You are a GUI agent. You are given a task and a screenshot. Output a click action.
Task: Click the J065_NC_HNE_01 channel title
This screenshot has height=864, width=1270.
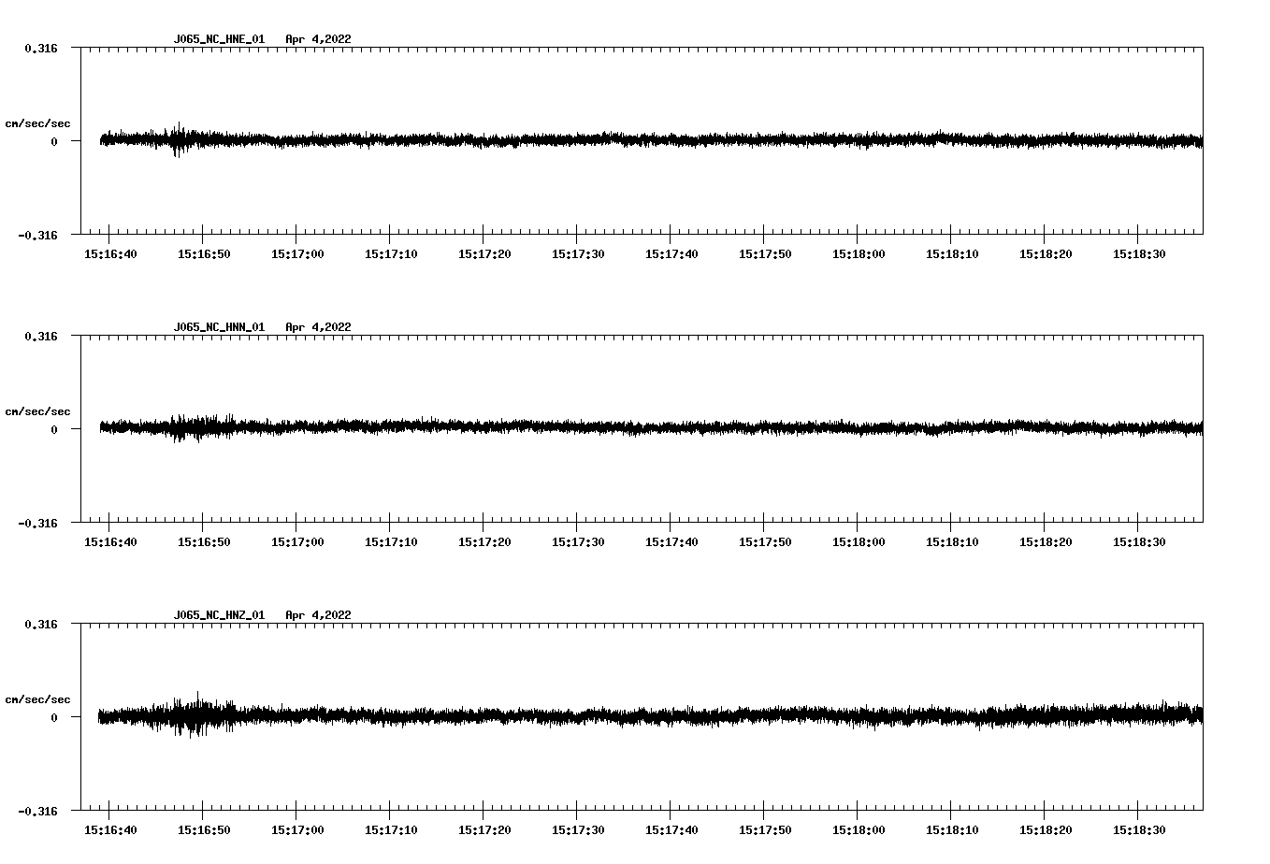tap(219, 39)
